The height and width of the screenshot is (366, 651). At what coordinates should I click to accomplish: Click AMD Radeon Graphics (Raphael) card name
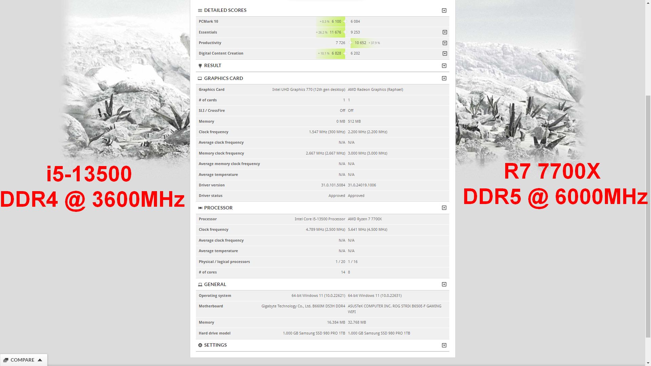(x=375, y=89)
